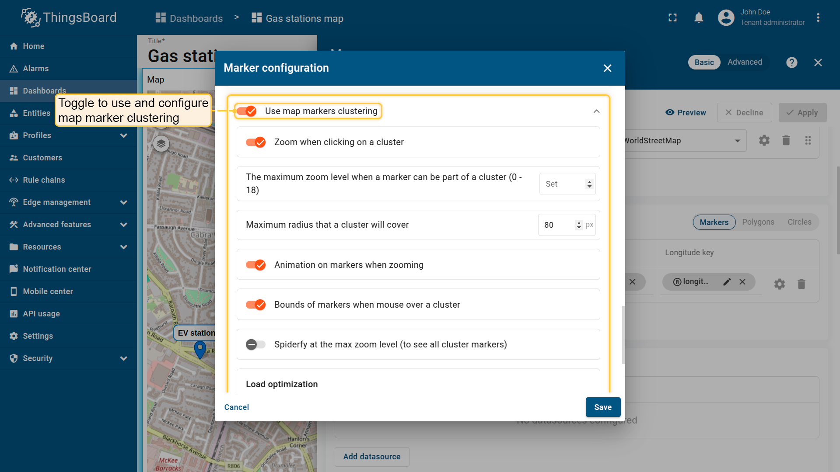Switch to the Polygons tab
840x472 pixels.
click(x=758, y=222)
